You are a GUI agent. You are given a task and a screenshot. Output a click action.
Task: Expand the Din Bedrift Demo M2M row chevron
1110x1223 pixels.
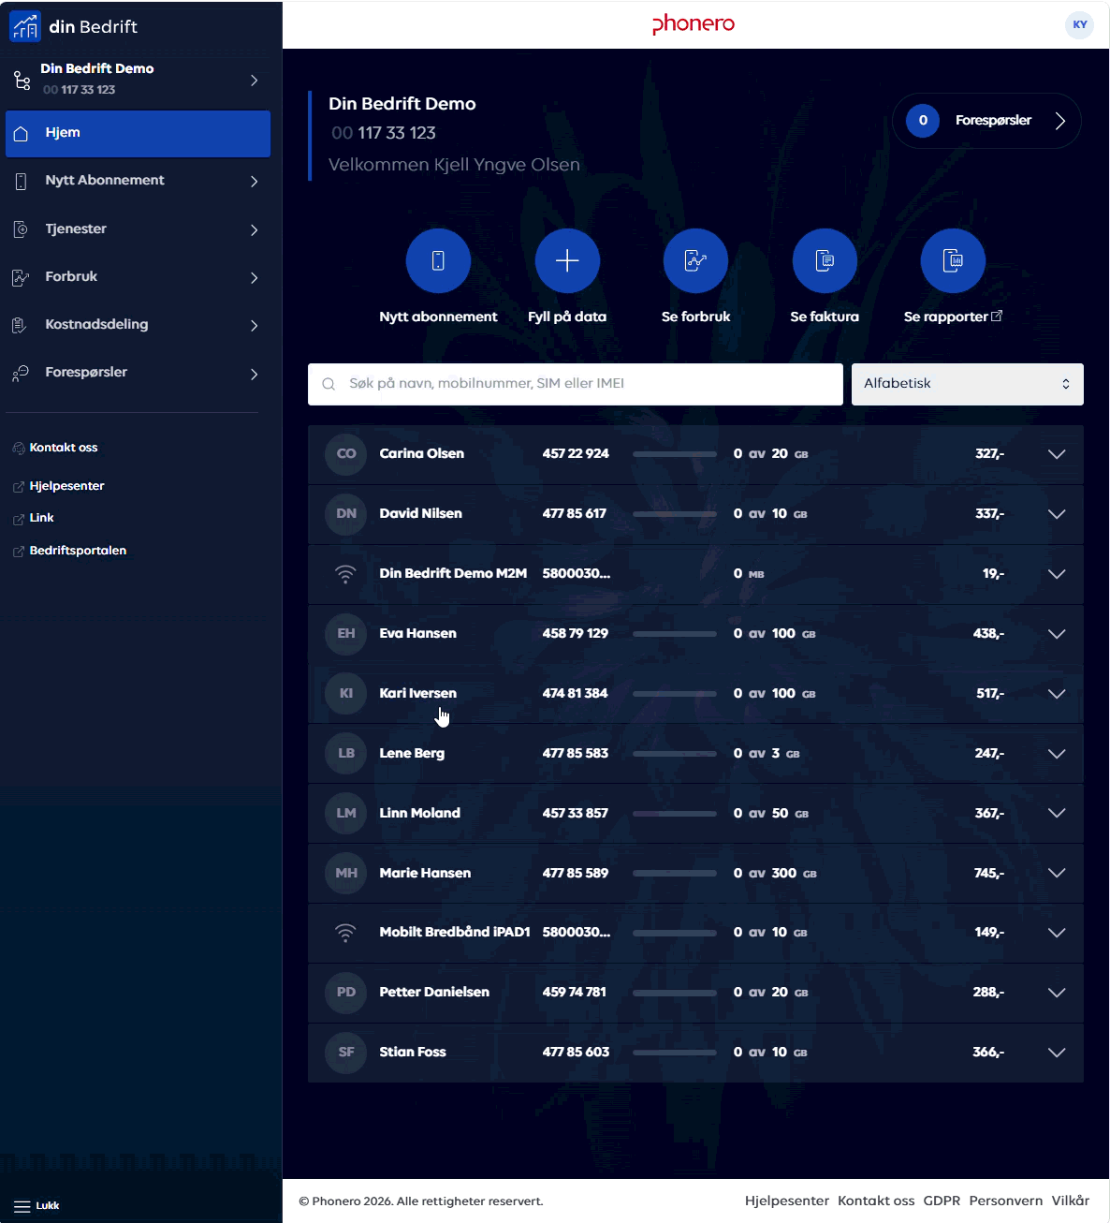click(1057, 574)
